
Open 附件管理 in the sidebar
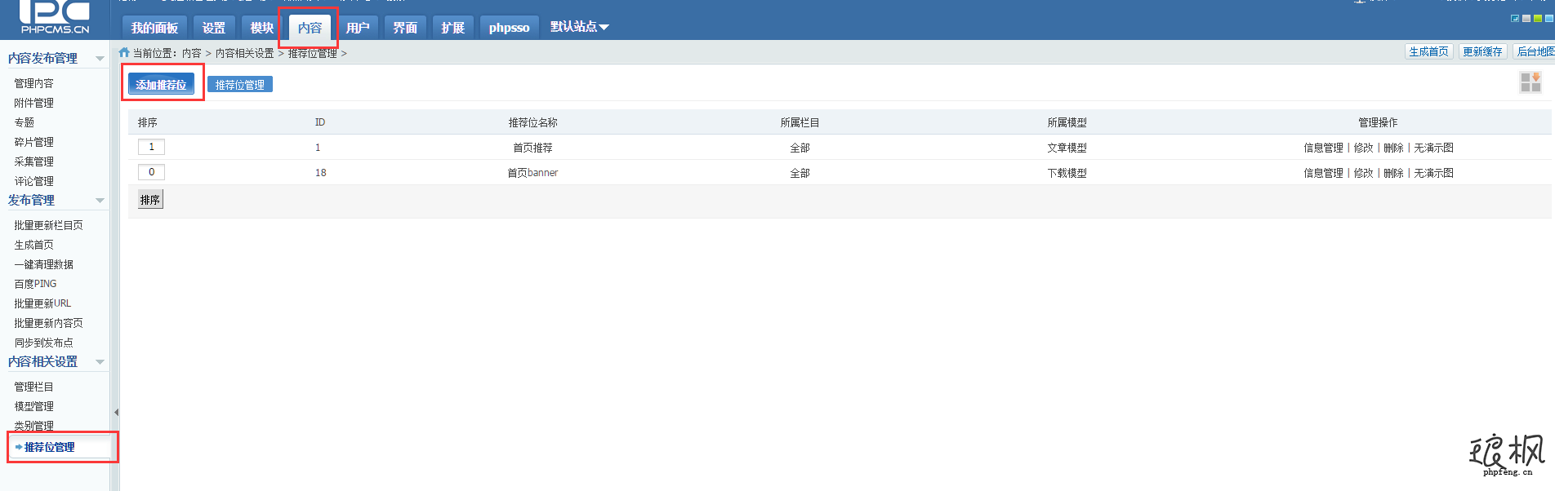pos(33,103)
